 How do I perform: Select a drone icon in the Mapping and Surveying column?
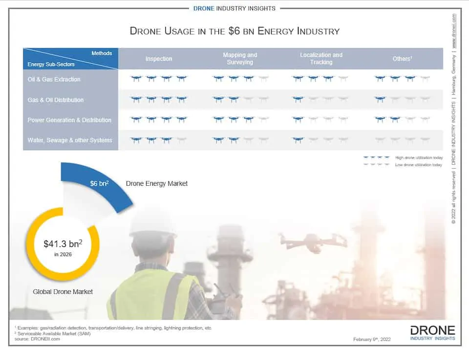tap(219, 78)
